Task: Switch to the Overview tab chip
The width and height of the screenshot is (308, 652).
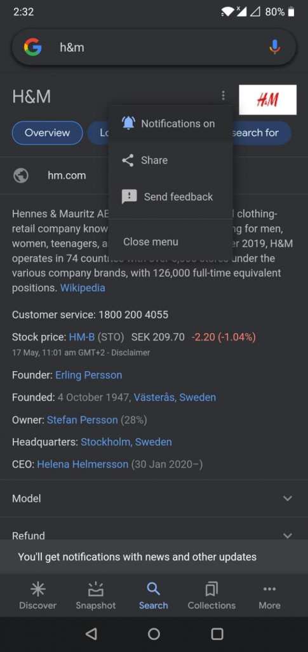Action: tap(47, 132)
